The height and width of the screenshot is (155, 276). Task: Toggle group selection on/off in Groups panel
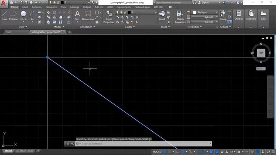coord(229,22)
